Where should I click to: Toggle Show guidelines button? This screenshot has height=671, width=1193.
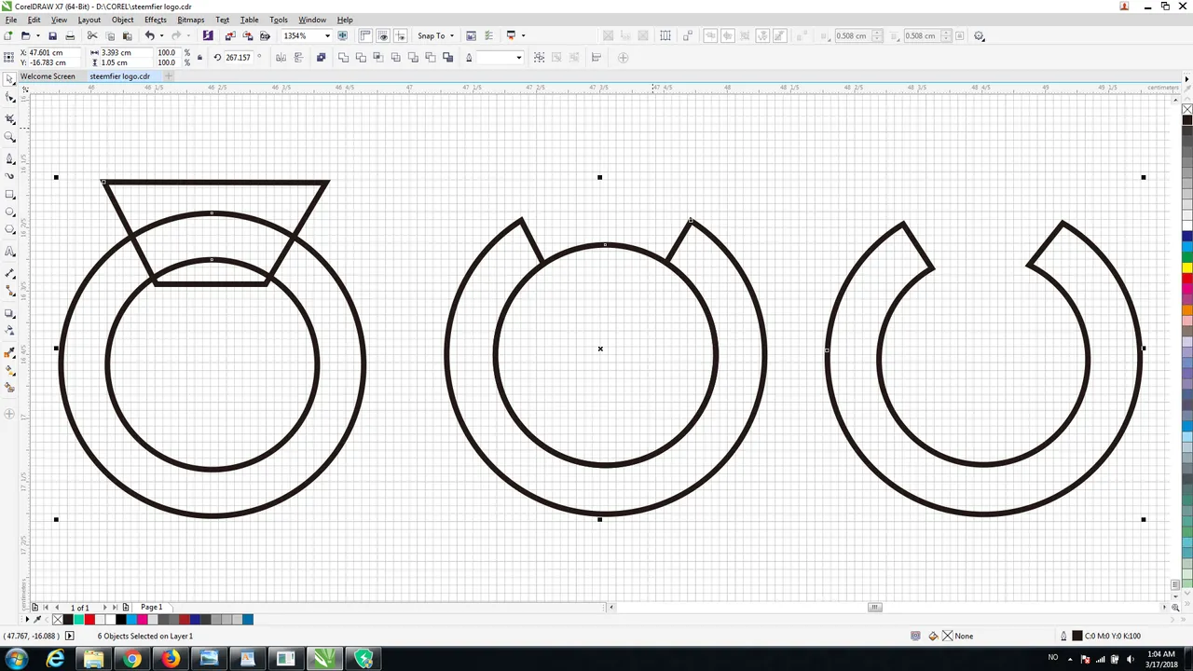click(x=401, y=35)
